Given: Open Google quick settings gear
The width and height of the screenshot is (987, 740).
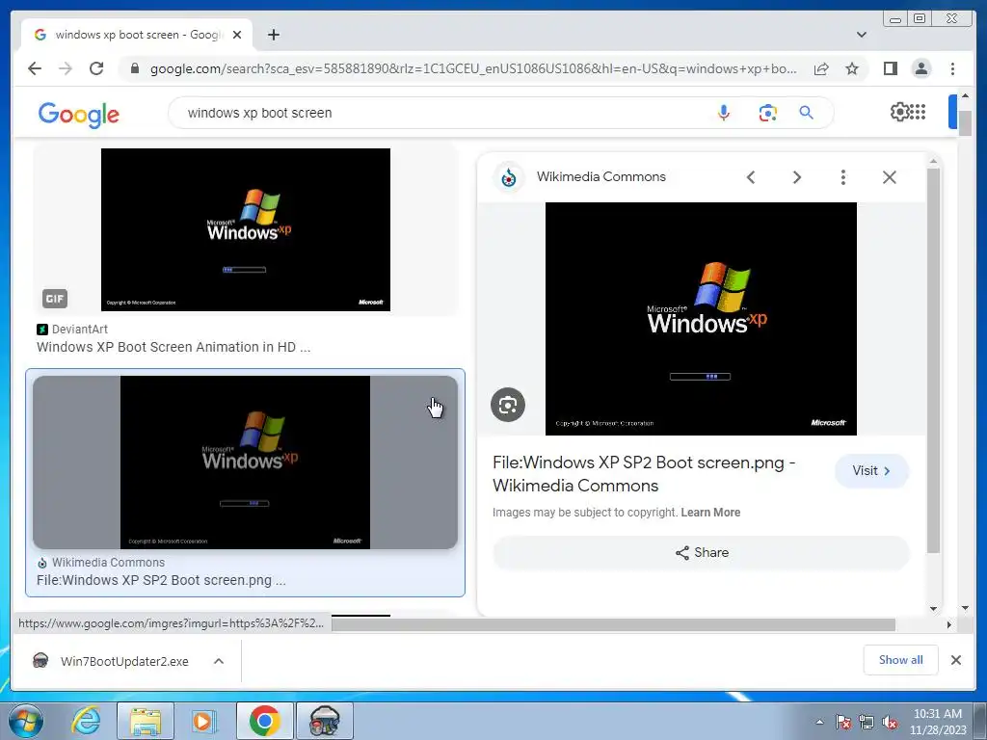Looking at the screenshot, I should coord(899,112).
